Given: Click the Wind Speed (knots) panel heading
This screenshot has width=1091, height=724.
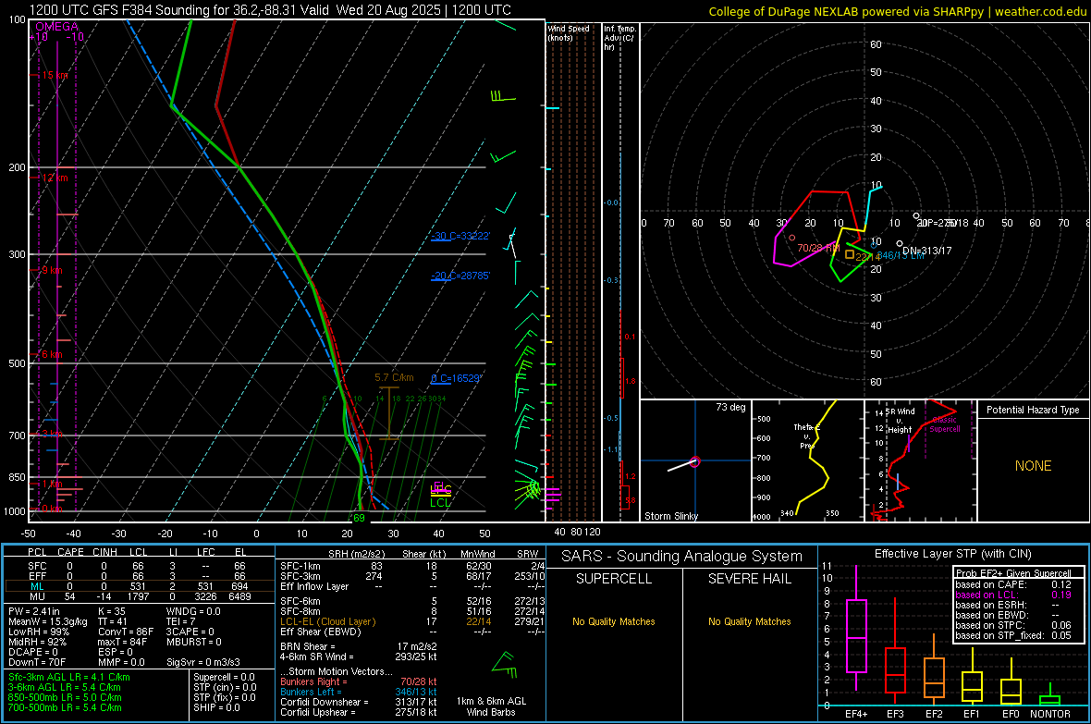Looking at the screenshot, I should (569, 32).
